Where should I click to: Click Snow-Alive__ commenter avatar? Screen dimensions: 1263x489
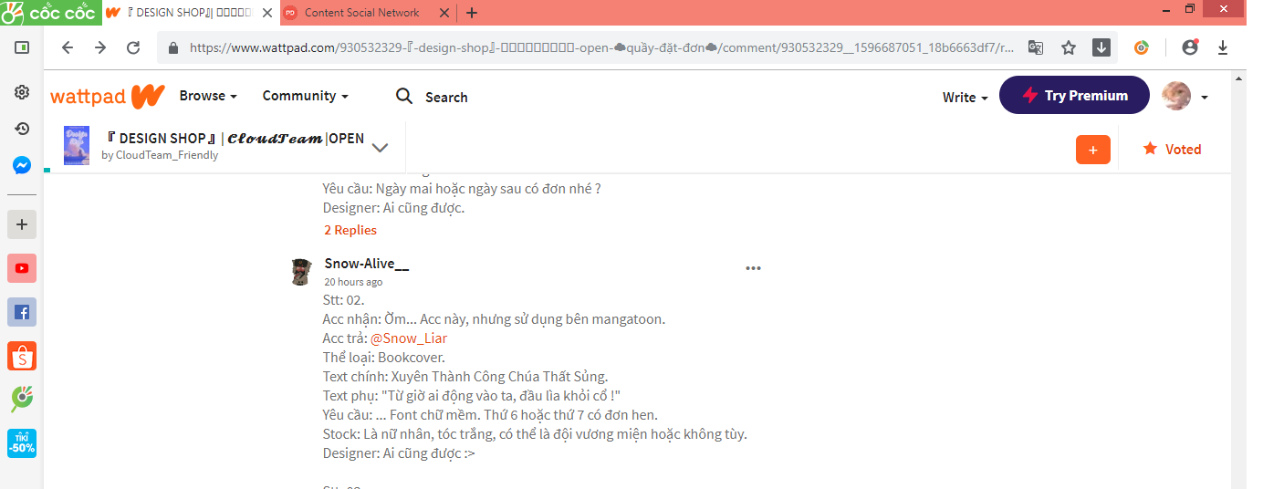302,271
